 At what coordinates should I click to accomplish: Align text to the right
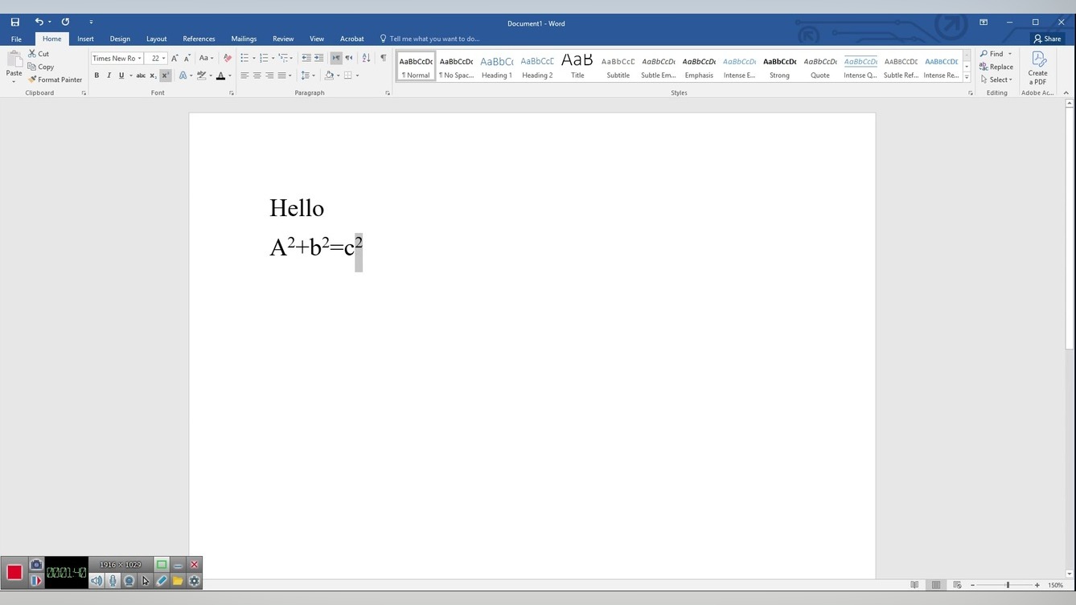pyautogui.click(x=269, y=76)
